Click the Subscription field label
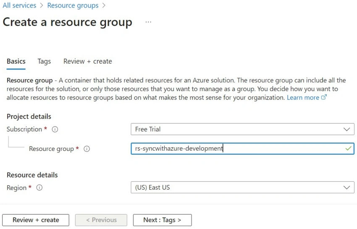The height and width of the screenshot is (229, 357). (24, 129)
